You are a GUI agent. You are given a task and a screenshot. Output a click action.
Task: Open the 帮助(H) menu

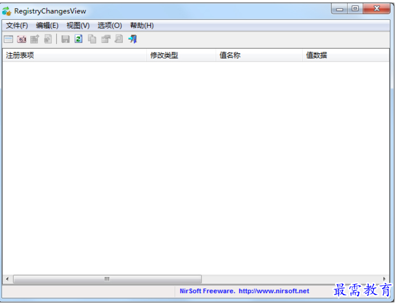(142, 26)
